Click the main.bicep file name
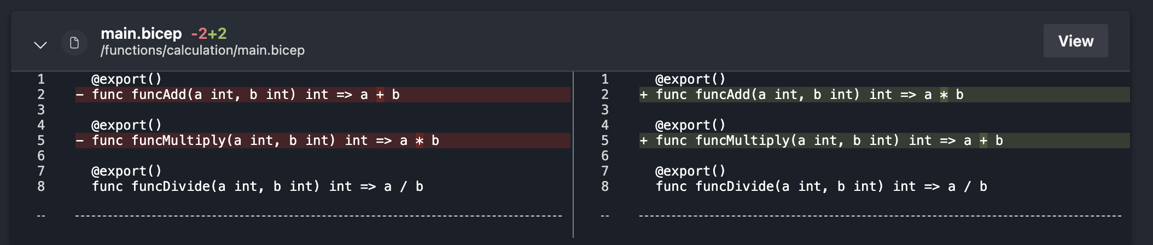This screenshot has width=1153, height=245. point(141,33)
